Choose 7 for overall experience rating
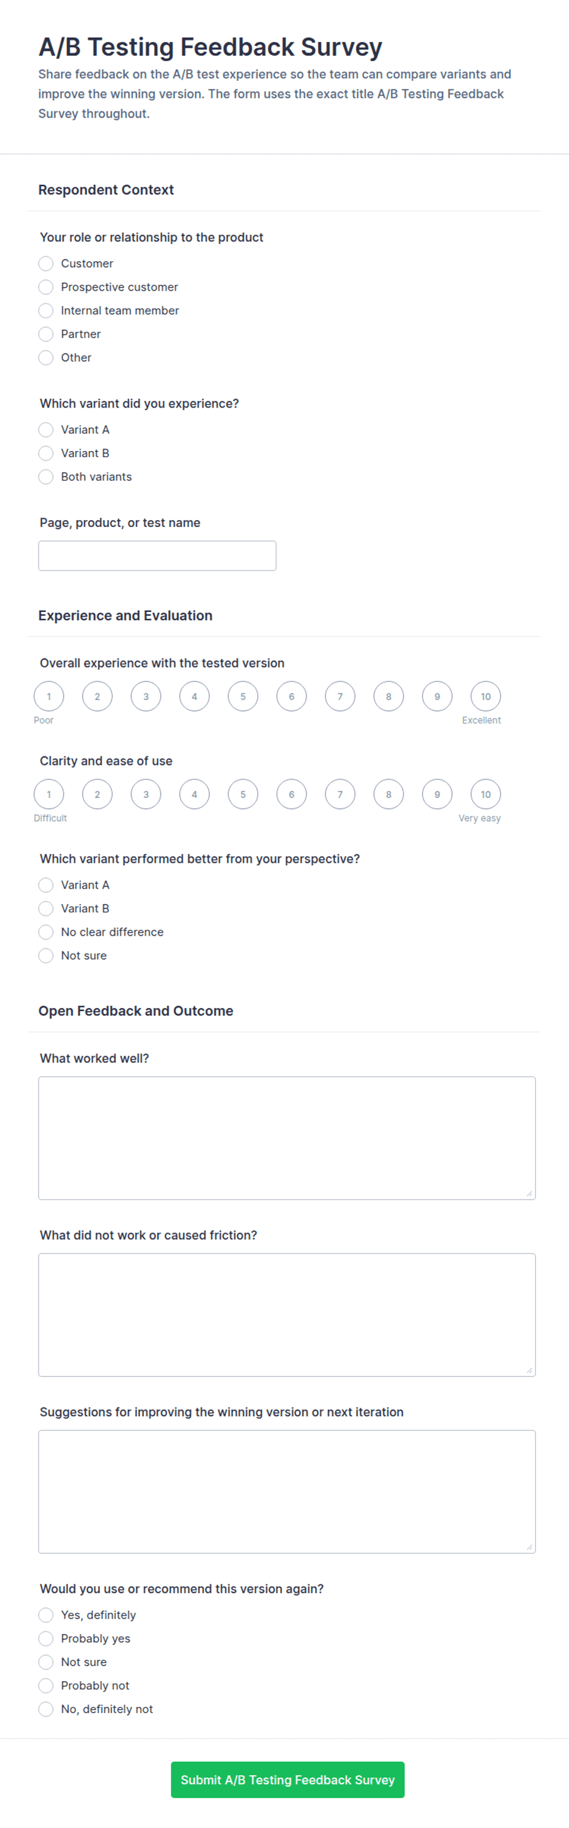569x1828 pixels. point(340,696)
